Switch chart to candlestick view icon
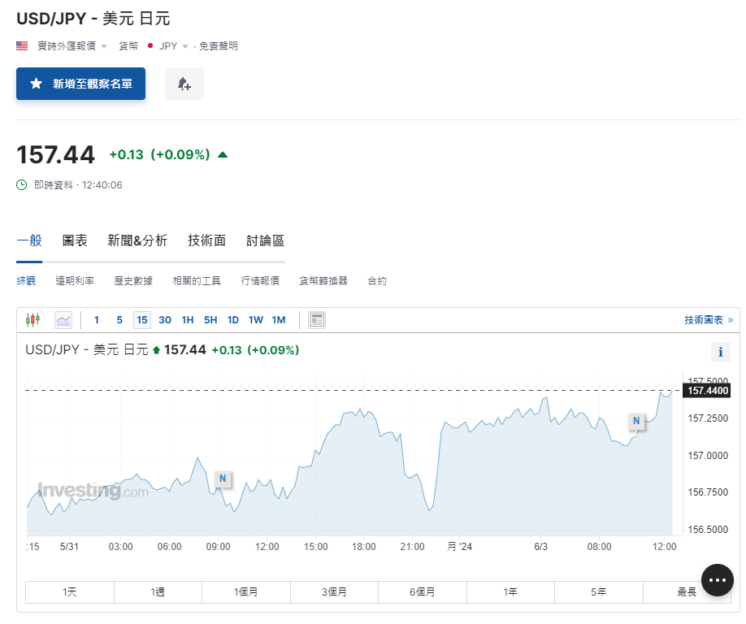 click(x=33, y=320)
